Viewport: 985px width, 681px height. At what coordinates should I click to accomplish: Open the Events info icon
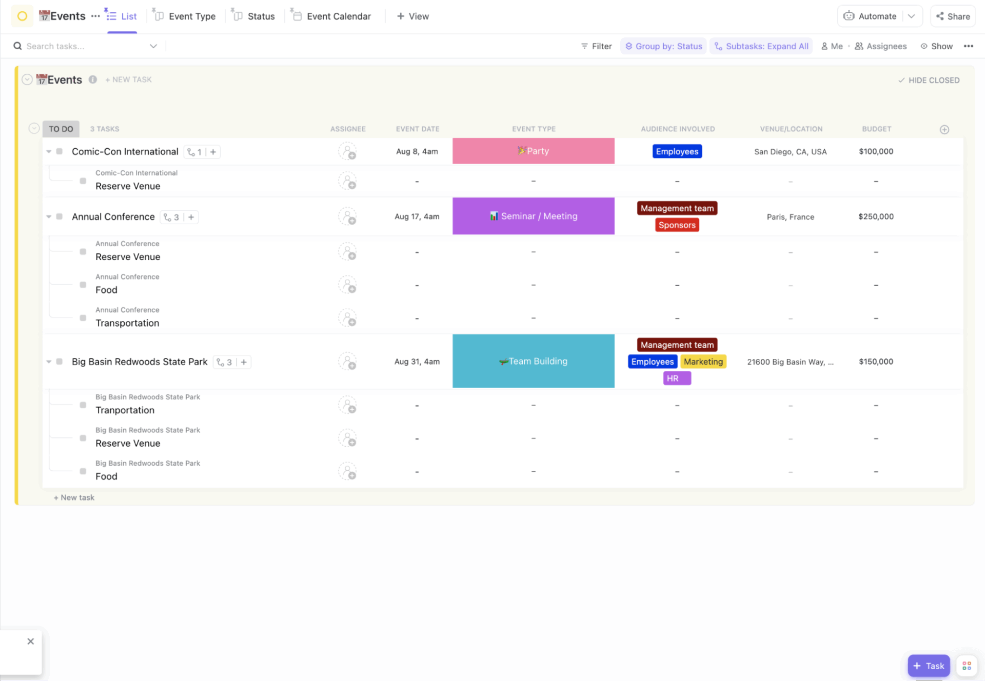[93, 79]
